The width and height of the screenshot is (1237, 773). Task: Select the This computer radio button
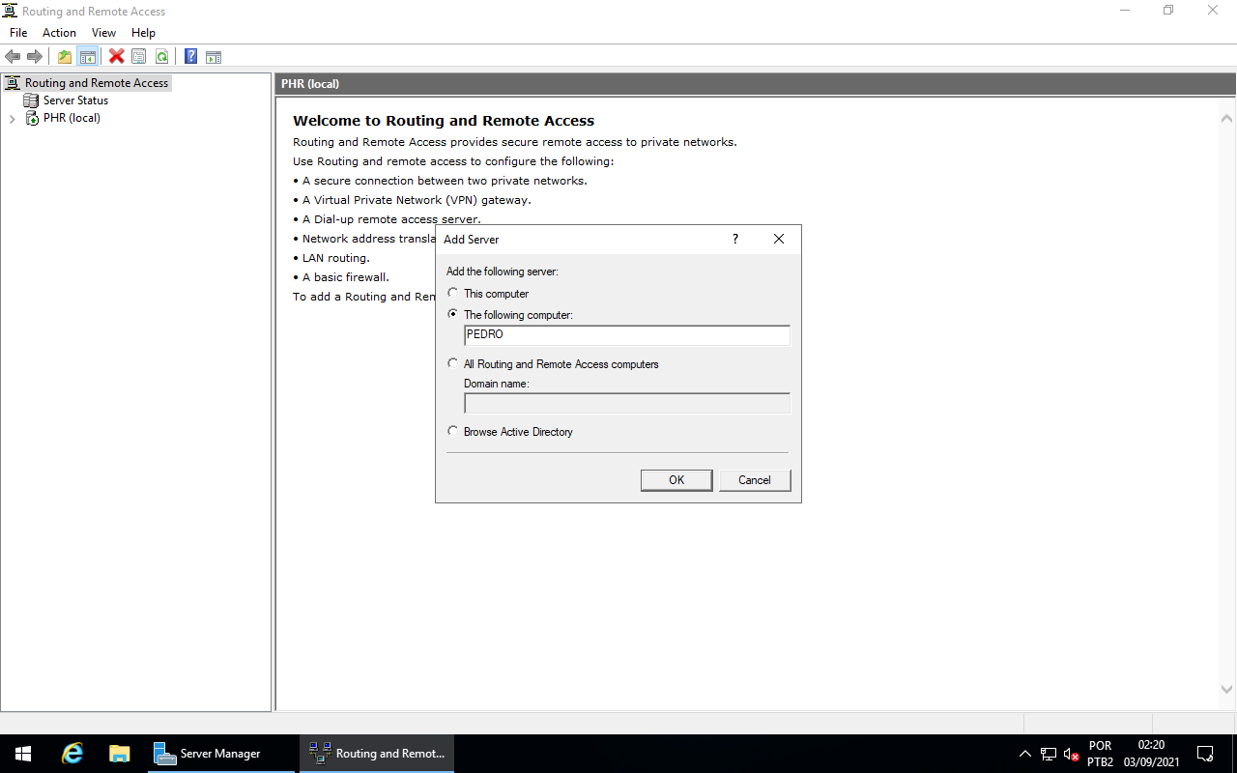coord(452,293)
